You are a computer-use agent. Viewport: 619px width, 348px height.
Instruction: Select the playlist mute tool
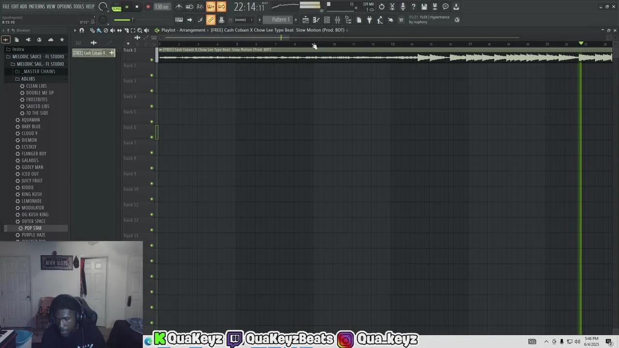[112, 30]
